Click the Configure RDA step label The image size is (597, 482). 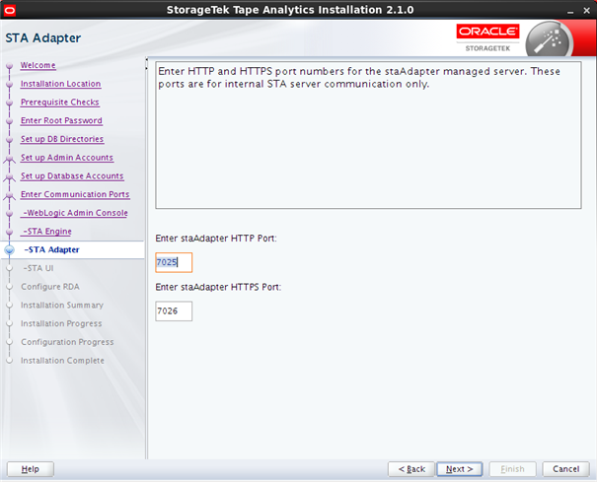coord(50,287)
